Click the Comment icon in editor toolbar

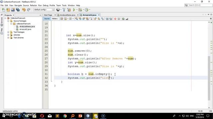click(x=123, y=19)
